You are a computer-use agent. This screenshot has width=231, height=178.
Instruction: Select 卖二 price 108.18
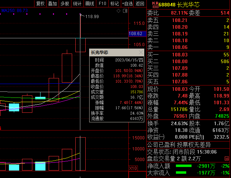180,40
